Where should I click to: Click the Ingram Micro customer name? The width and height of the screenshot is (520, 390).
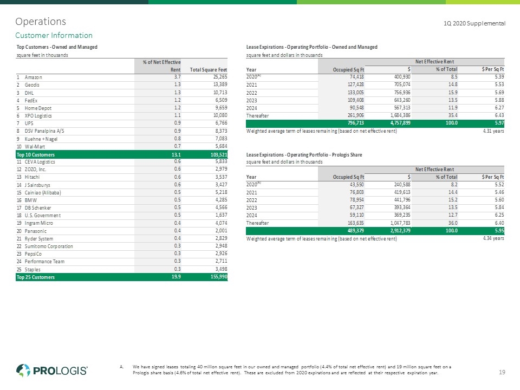click(39, 223)
